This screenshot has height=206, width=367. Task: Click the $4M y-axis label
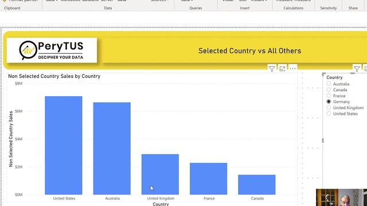[x=19, y=139]
